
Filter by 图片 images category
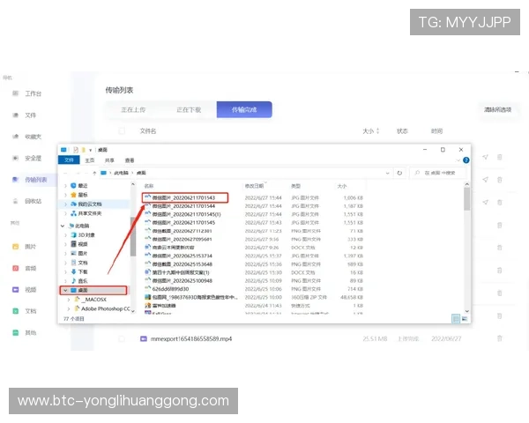coord(30,247)
